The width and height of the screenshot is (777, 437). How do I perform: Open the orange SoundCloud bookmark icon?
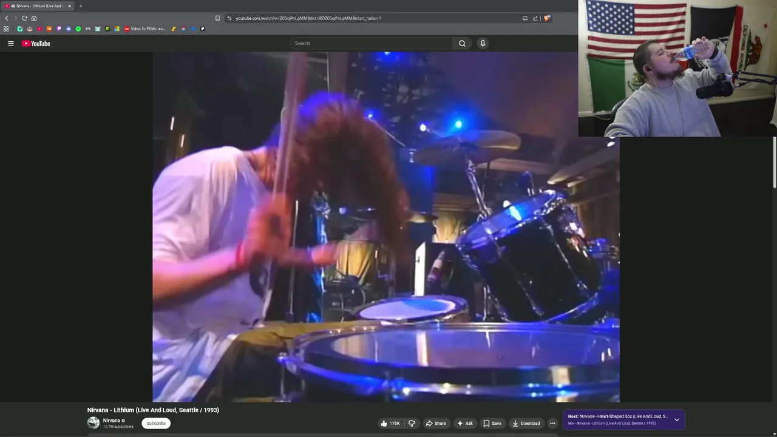[x=49, y=29]
